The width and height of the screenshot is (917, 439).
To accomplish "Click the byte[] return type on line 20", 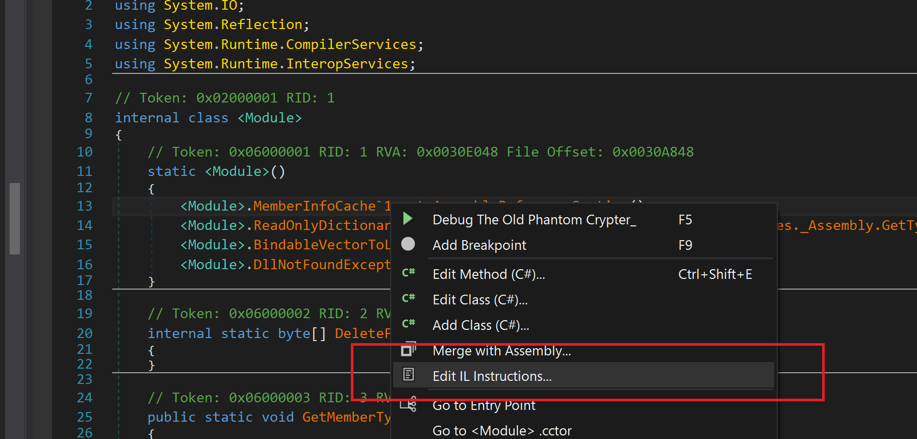I will point(301,333).
